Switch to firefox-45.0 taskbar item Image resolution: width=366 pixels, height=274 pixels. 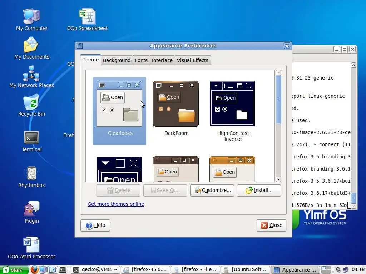pyautogui.click(x=145, y=270)
